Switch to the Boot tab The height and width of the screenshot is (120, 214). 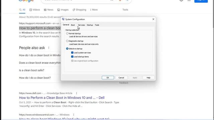click(x=73, y=25)
